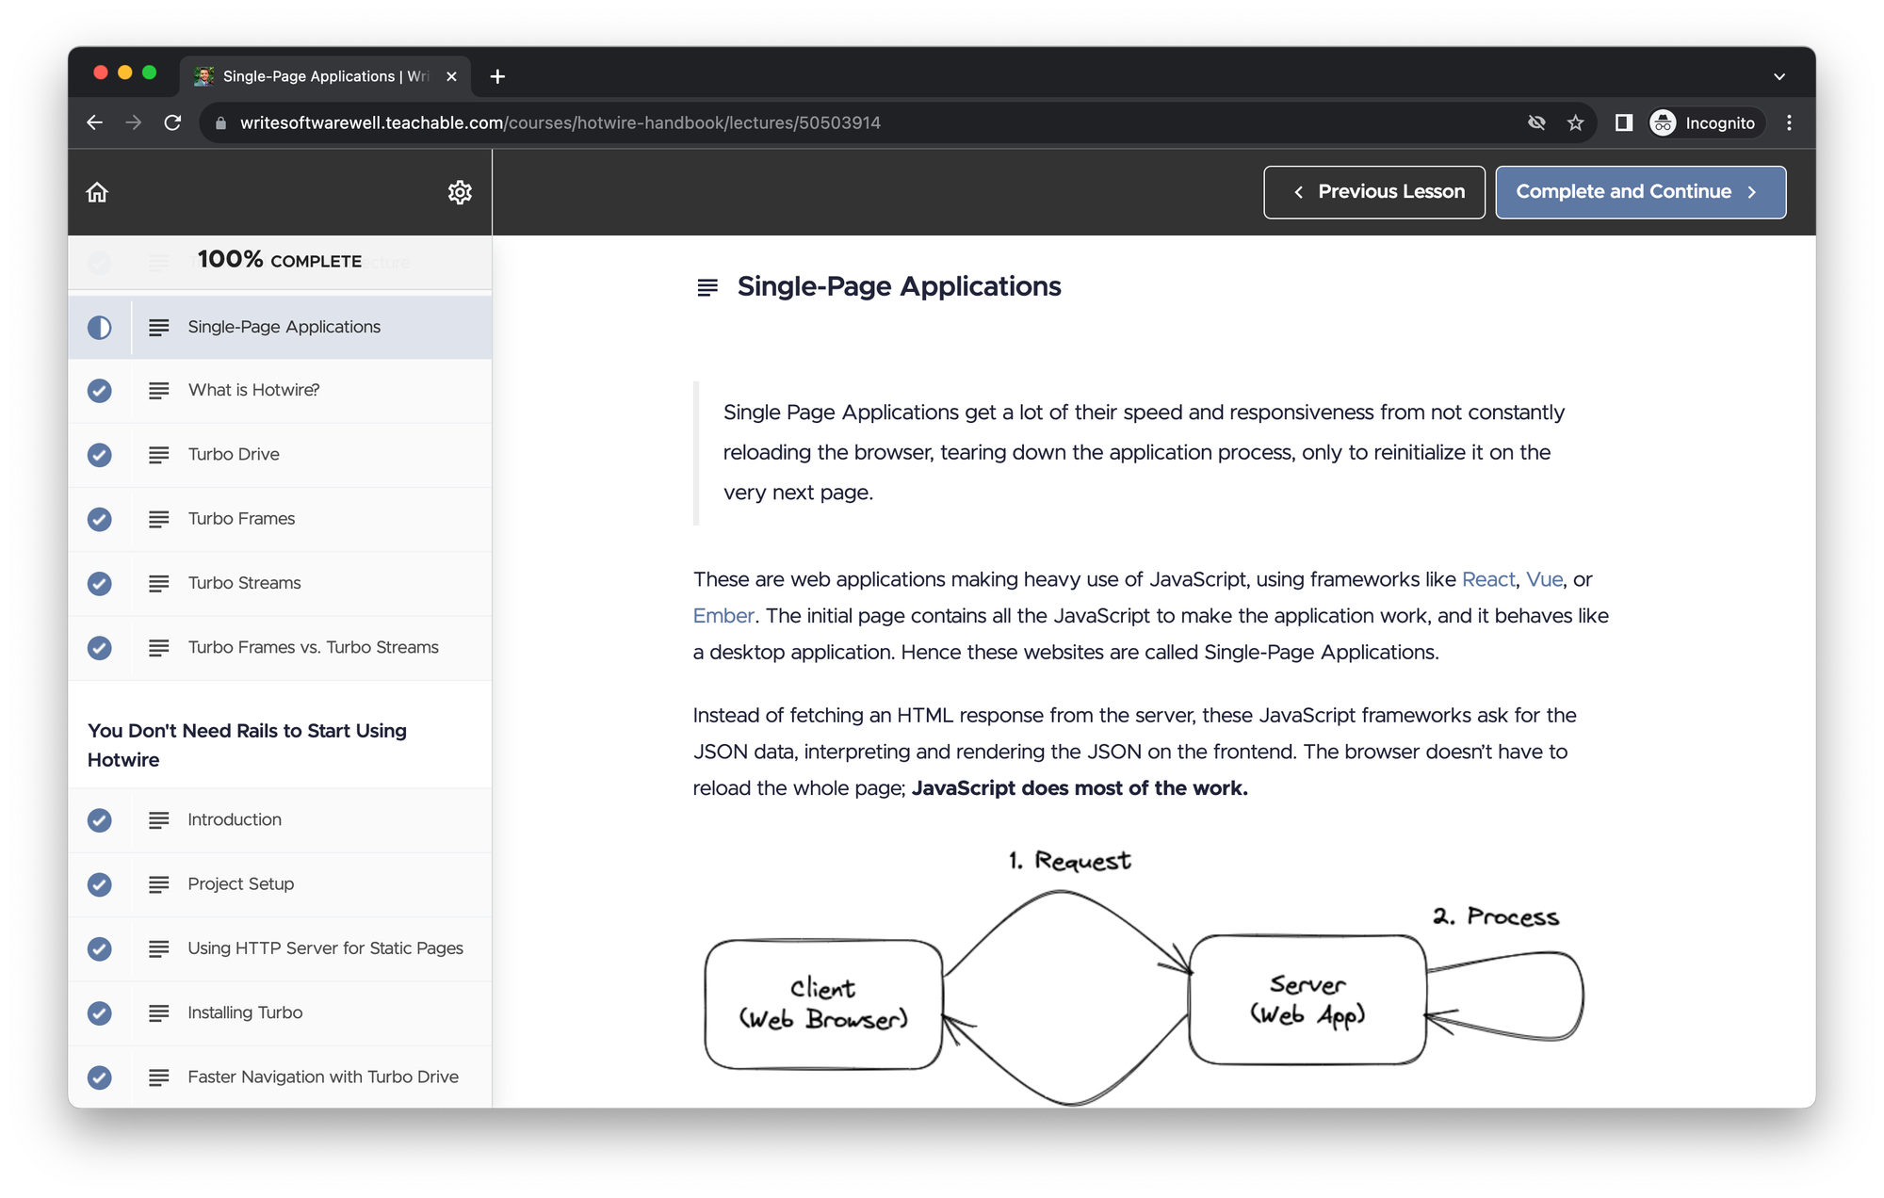The width and height of the screenshot is (1884, 1198).
Task: Open the settings gear in sidebar
Action: [x=460, y=192]
